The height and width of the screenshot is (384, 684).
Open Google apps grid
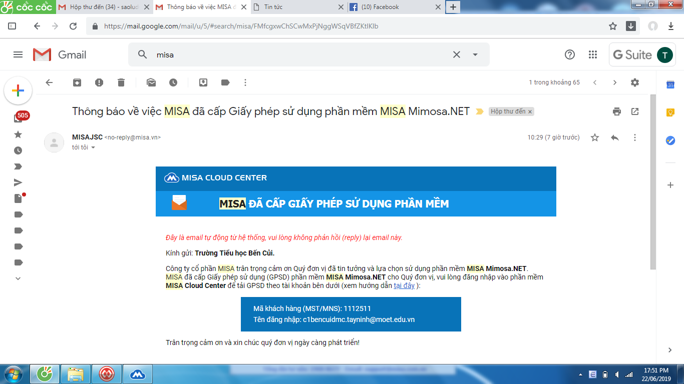[x=593, y=54]
